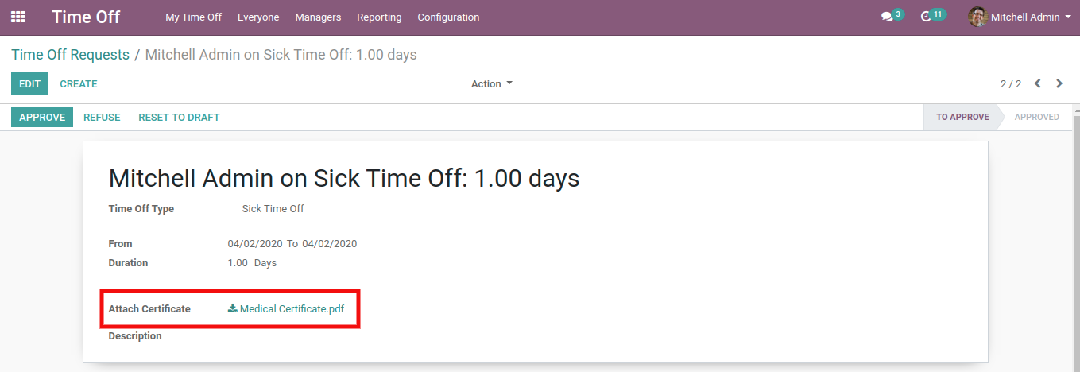The image size is (1080, 372).
Task: Click the Edit button
Action: coord(29,83)
